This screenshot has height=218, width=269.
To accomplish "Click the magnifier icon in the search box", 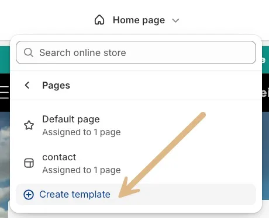I will coord(29,52).
